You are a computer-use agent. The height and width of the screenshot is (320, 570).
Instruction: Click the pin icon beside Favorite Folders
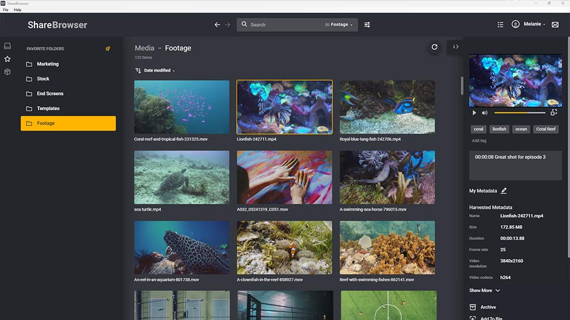(108, 49)
